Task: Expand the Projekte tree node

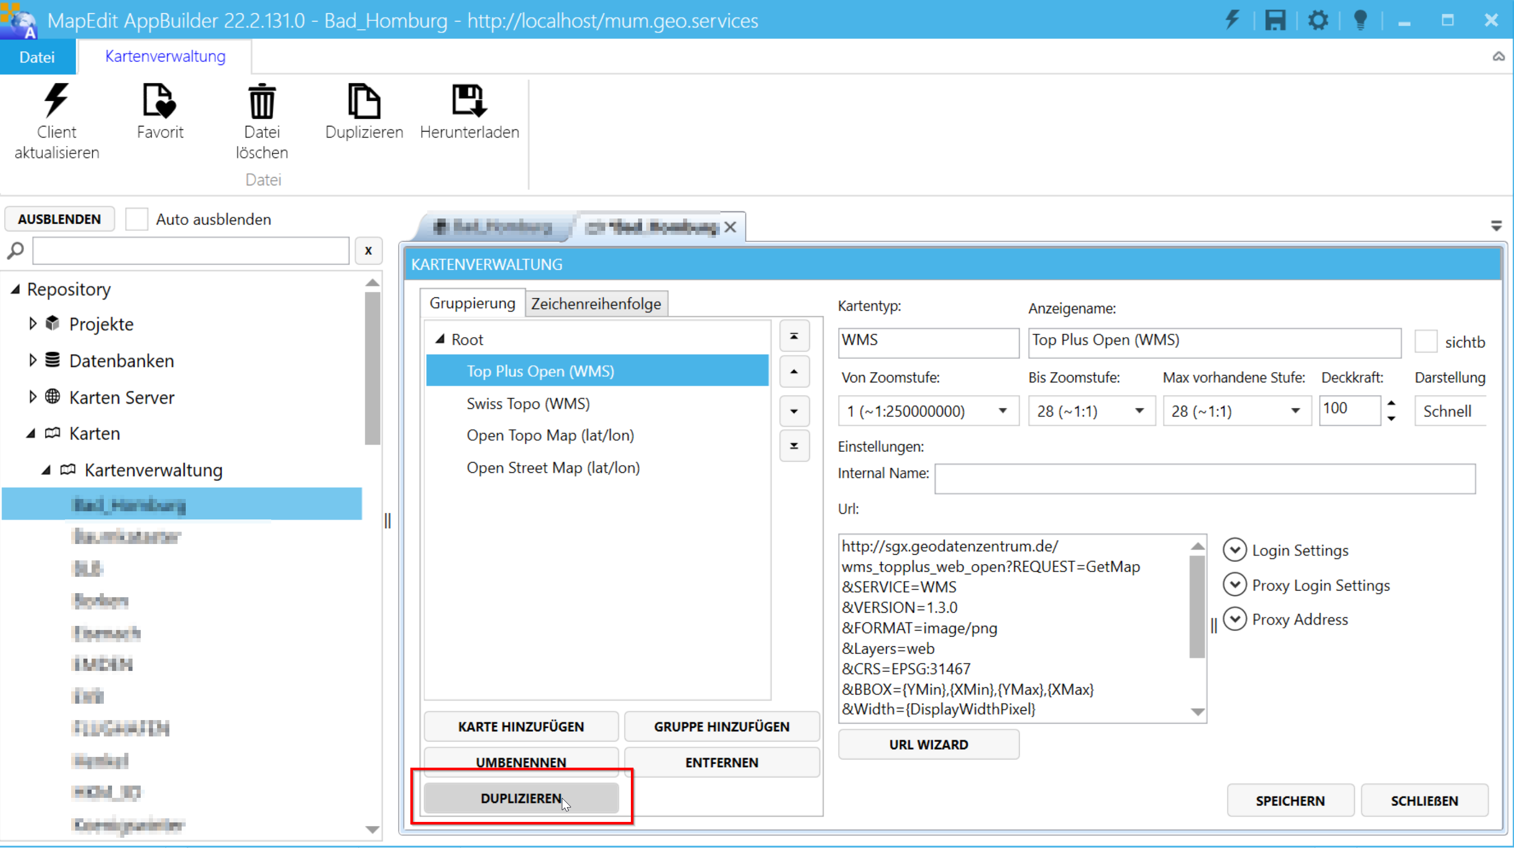Action: point(33,324)
